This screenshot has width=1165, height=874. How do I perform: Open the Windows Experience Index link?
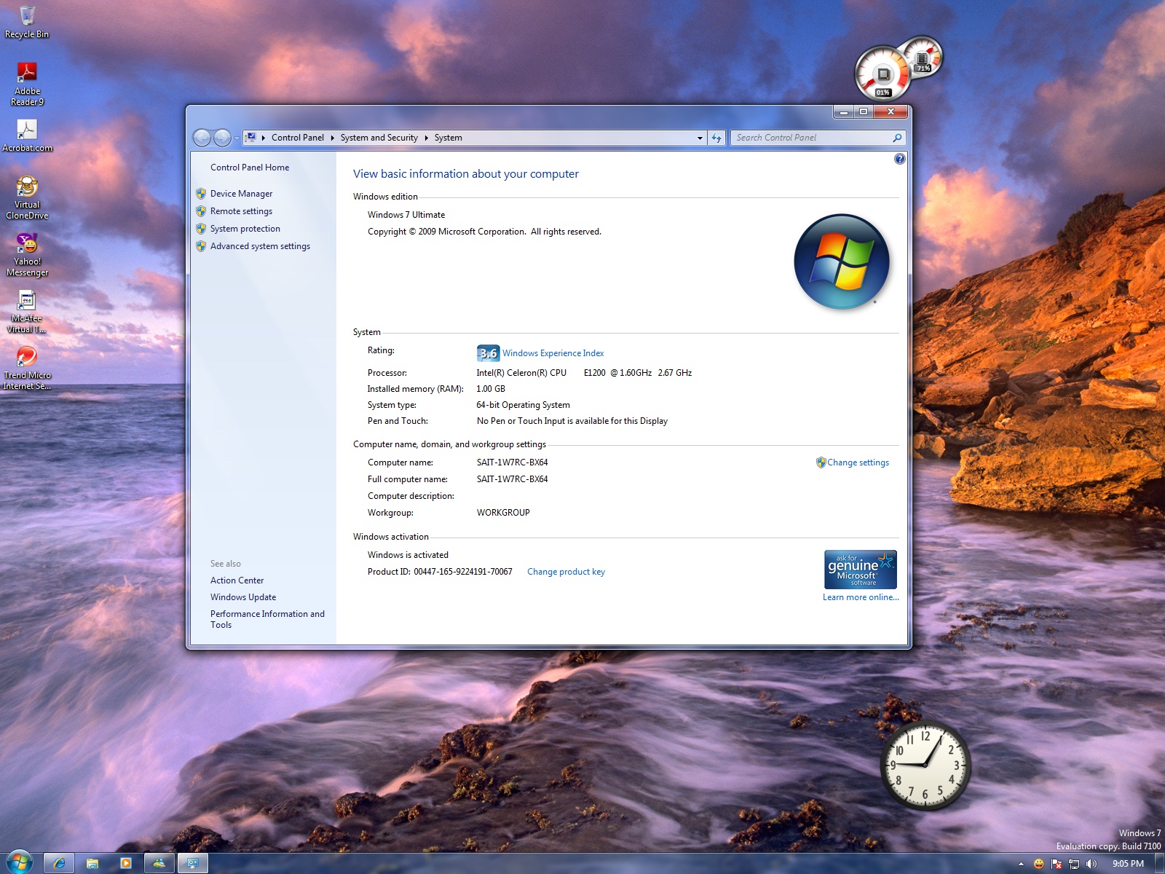[553, 353]
